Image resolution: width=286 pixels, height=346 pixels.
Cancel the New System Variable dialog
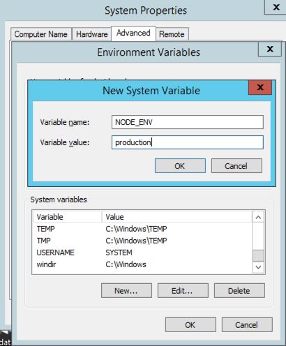click(236, 166)
